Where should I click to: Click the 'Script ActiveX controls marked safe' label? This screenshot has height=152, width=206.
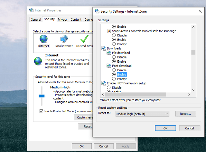pyautogui.click(x=144, y=31)
